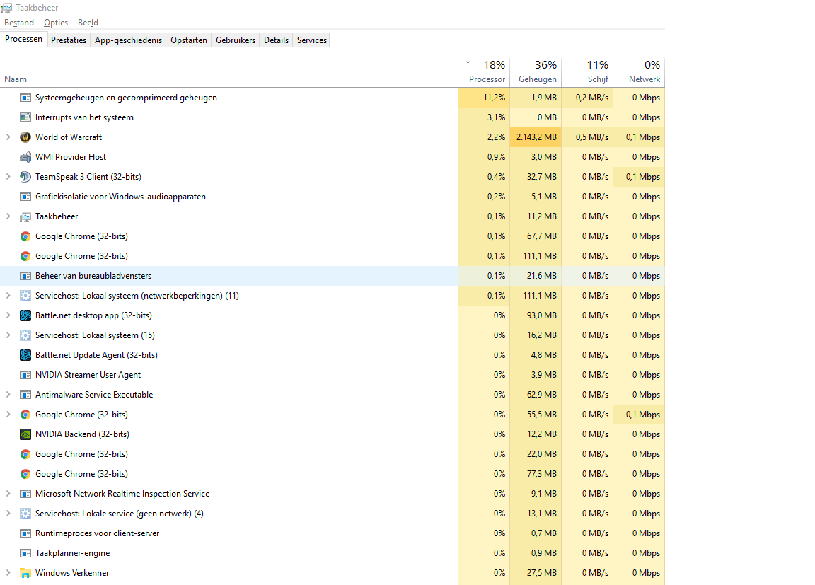Click the Chrome icon with 67,7 MB memory
The height and width of the screenshot is (585, 815).
coord(25,236)
